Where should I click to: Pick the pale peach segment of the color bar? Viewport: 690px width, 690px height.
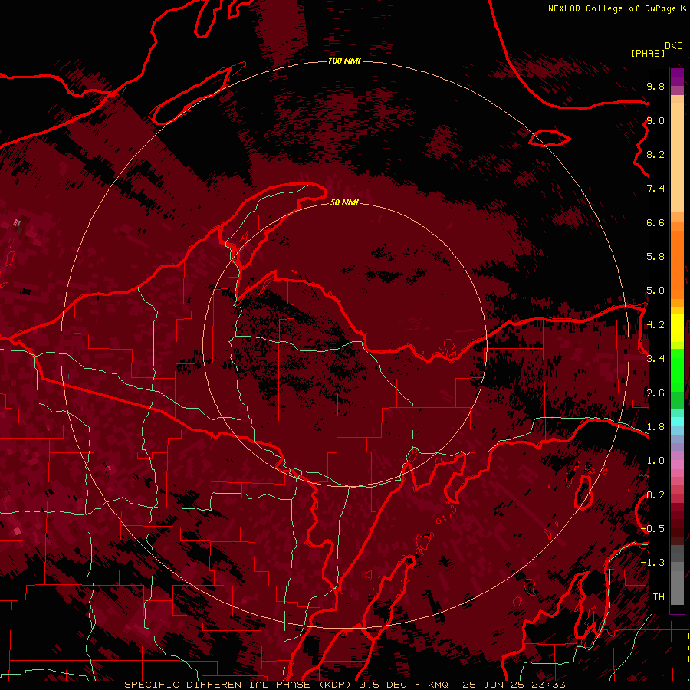(677, 157)
